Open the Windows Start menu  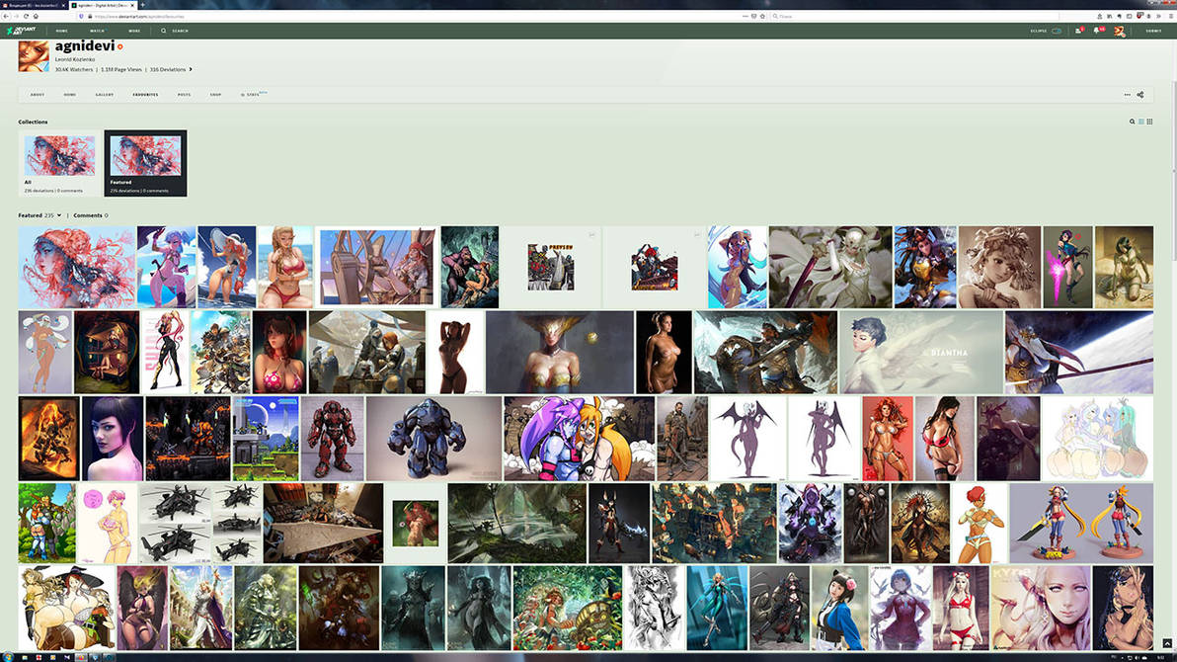(7, 657)
